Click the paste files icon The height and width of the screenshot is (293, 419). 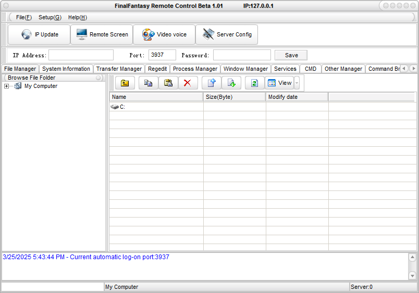(168, 83)
